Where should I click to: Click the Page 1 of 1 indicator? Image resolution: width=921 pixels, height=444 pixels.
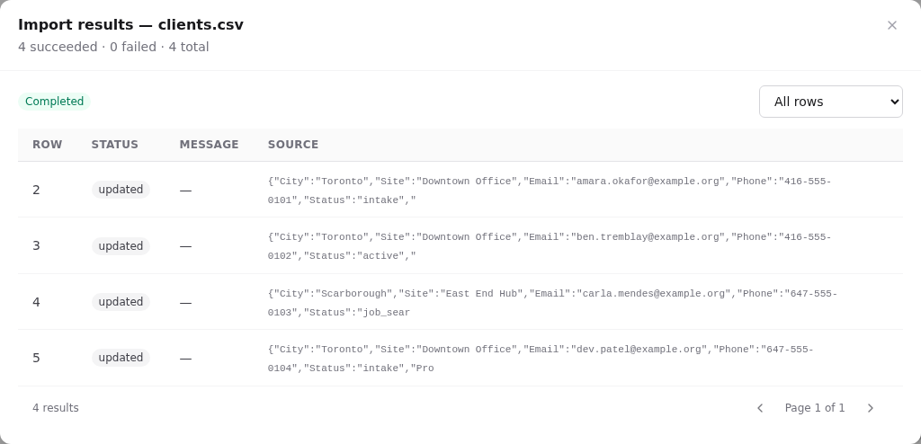[x=815, y=408]
